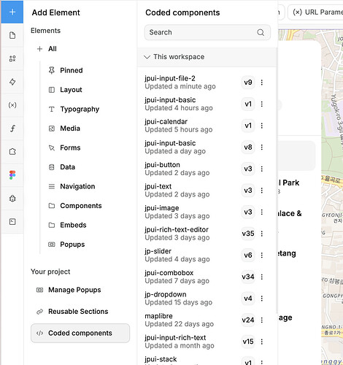Image resolution: width=343 pixels, height=365 pixels.
Task: Click the Figma icon in sidebar
Action: tap(12, 175)
